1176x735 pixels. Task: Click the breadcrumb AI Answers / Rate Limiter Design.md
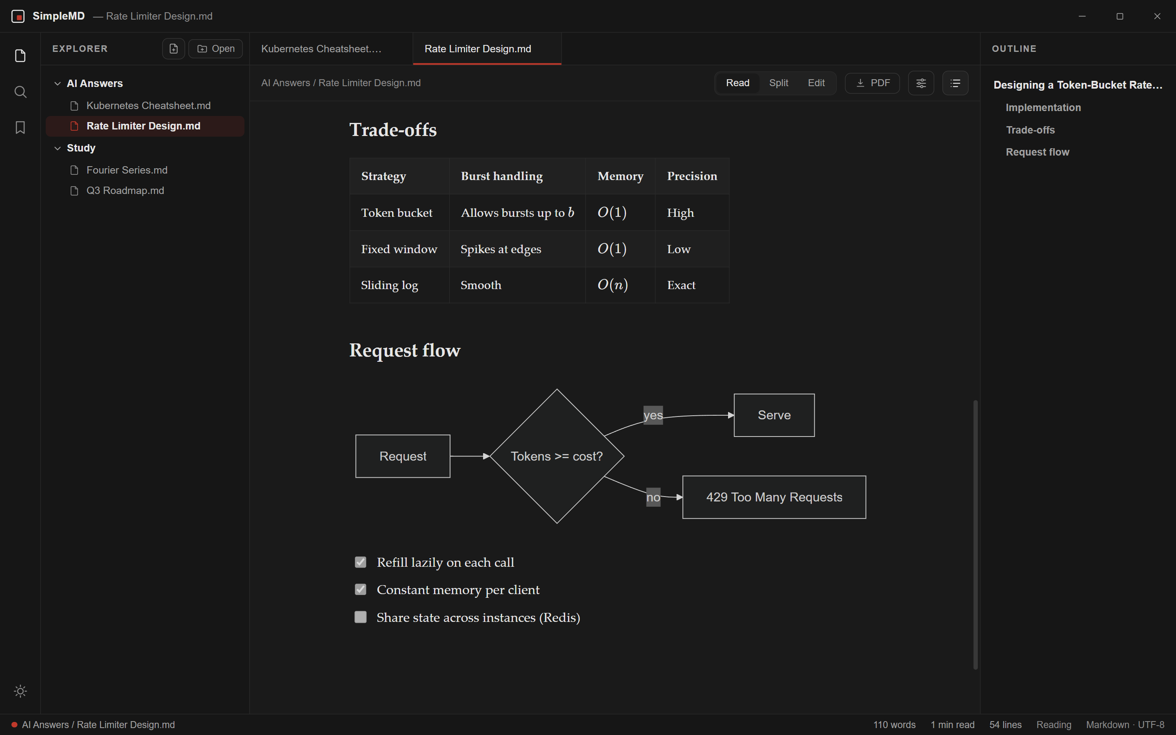click(x=341, y=83)
